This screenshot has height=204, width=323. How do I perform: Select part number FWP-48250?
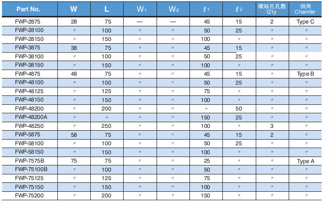click(28, 126)
